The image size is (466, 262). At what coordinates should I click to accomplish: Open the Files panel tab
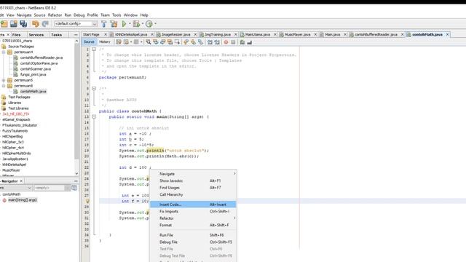16,35
